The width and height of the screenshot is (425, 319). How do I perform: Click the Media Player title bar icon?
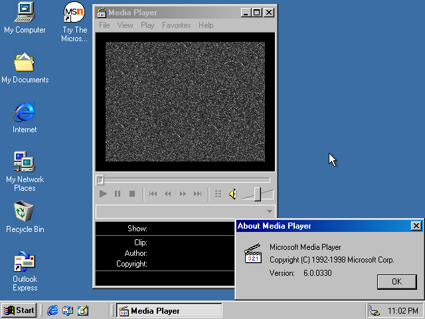[x=102, y=13]
